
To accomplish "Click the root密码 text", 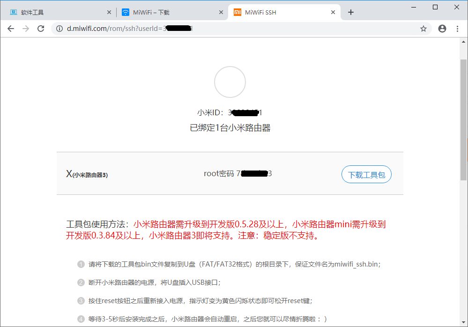I will point(238,173).
